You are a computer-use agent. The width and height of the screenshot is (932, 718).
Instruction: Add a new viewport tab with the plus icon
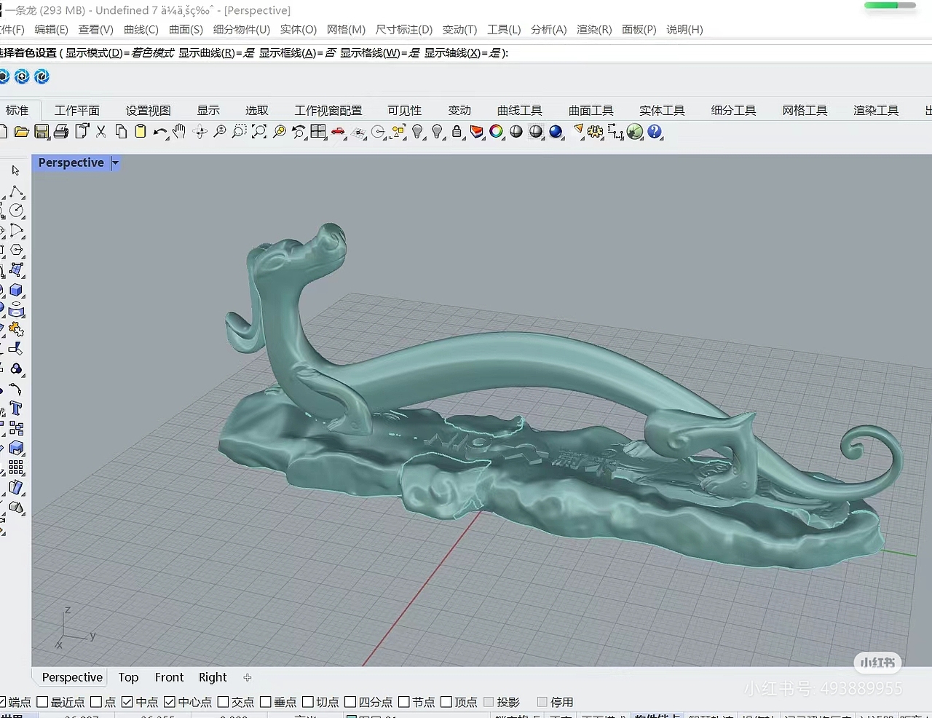coord(248,677)
